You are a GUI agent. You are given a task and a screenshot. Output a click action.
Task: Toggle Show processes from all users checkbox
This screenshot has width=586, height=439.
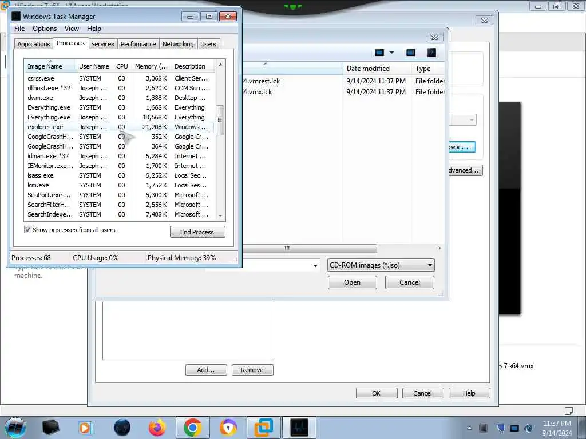[27, 230]
